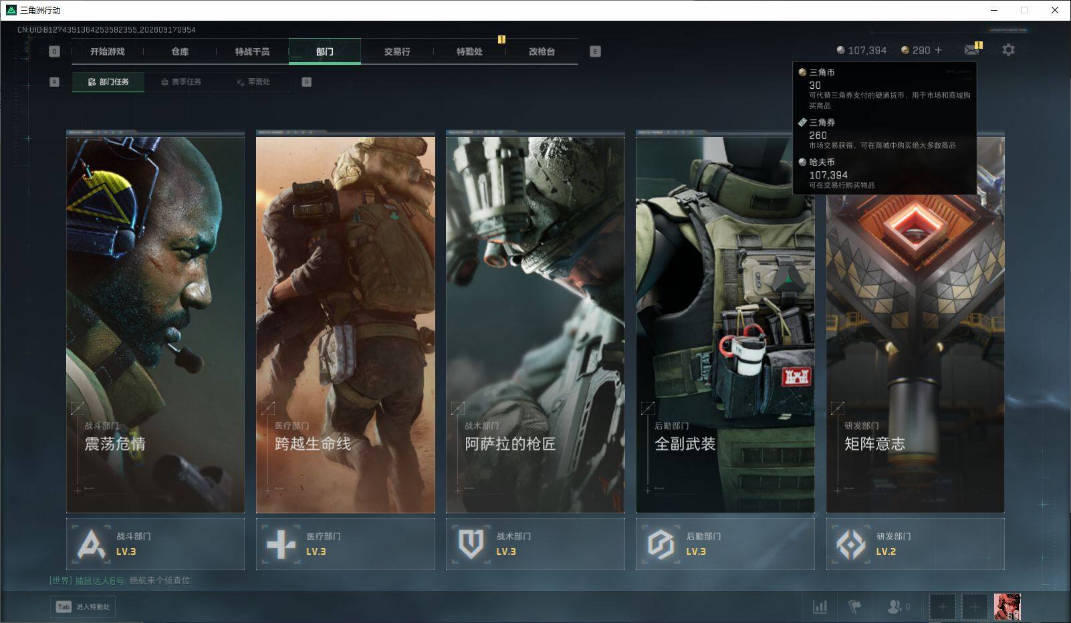The height and width of the screenshot is (623, 1071).
Task: Open the 军需处 sub-tab
Action: point(253,82)
